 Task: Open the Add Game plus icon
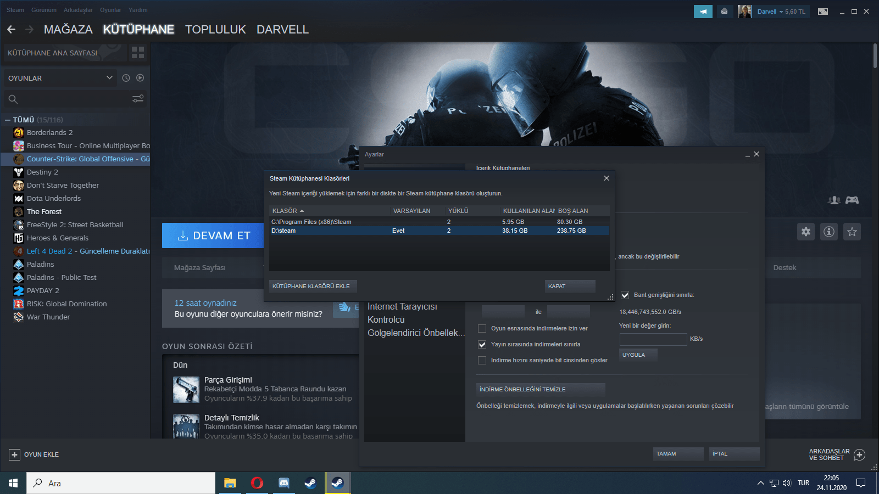(15, 454)
